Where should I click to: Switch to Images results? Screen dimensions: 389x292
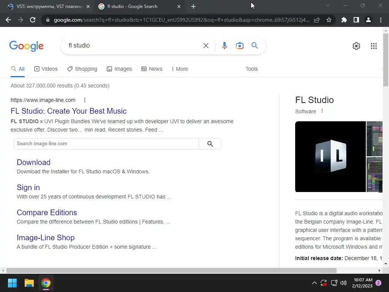[x=119, y=69]
